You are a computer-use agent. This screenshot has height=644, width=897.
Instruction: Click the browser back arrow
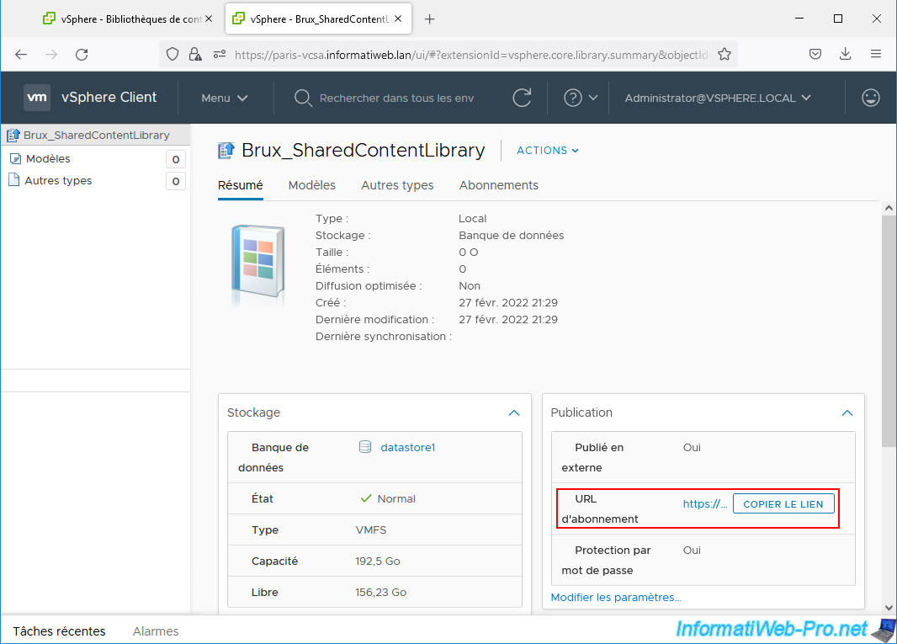tap(21, 55)
